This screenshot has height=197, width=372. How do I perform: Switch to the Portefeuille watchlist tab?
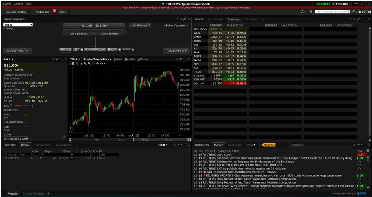coord(215,19)
